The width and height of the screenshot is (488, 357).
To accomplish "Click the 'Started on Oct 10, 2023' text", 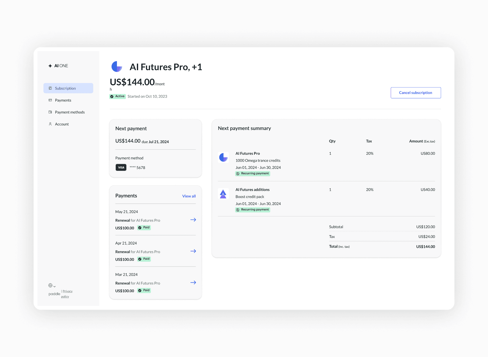I will [147, 96].
